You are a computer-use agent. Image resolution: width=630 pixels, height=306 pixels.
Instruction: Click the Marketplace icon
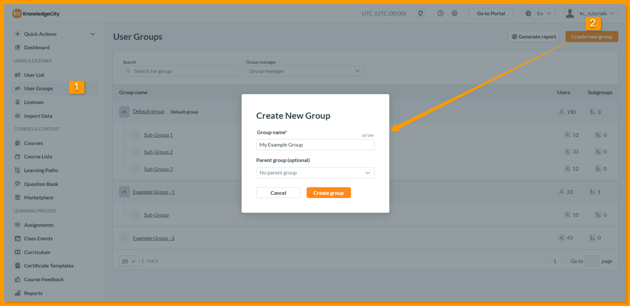18,198
